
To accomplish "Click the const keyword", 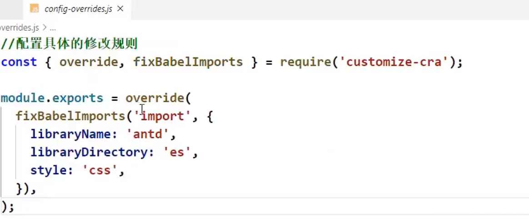I will 19,62.
